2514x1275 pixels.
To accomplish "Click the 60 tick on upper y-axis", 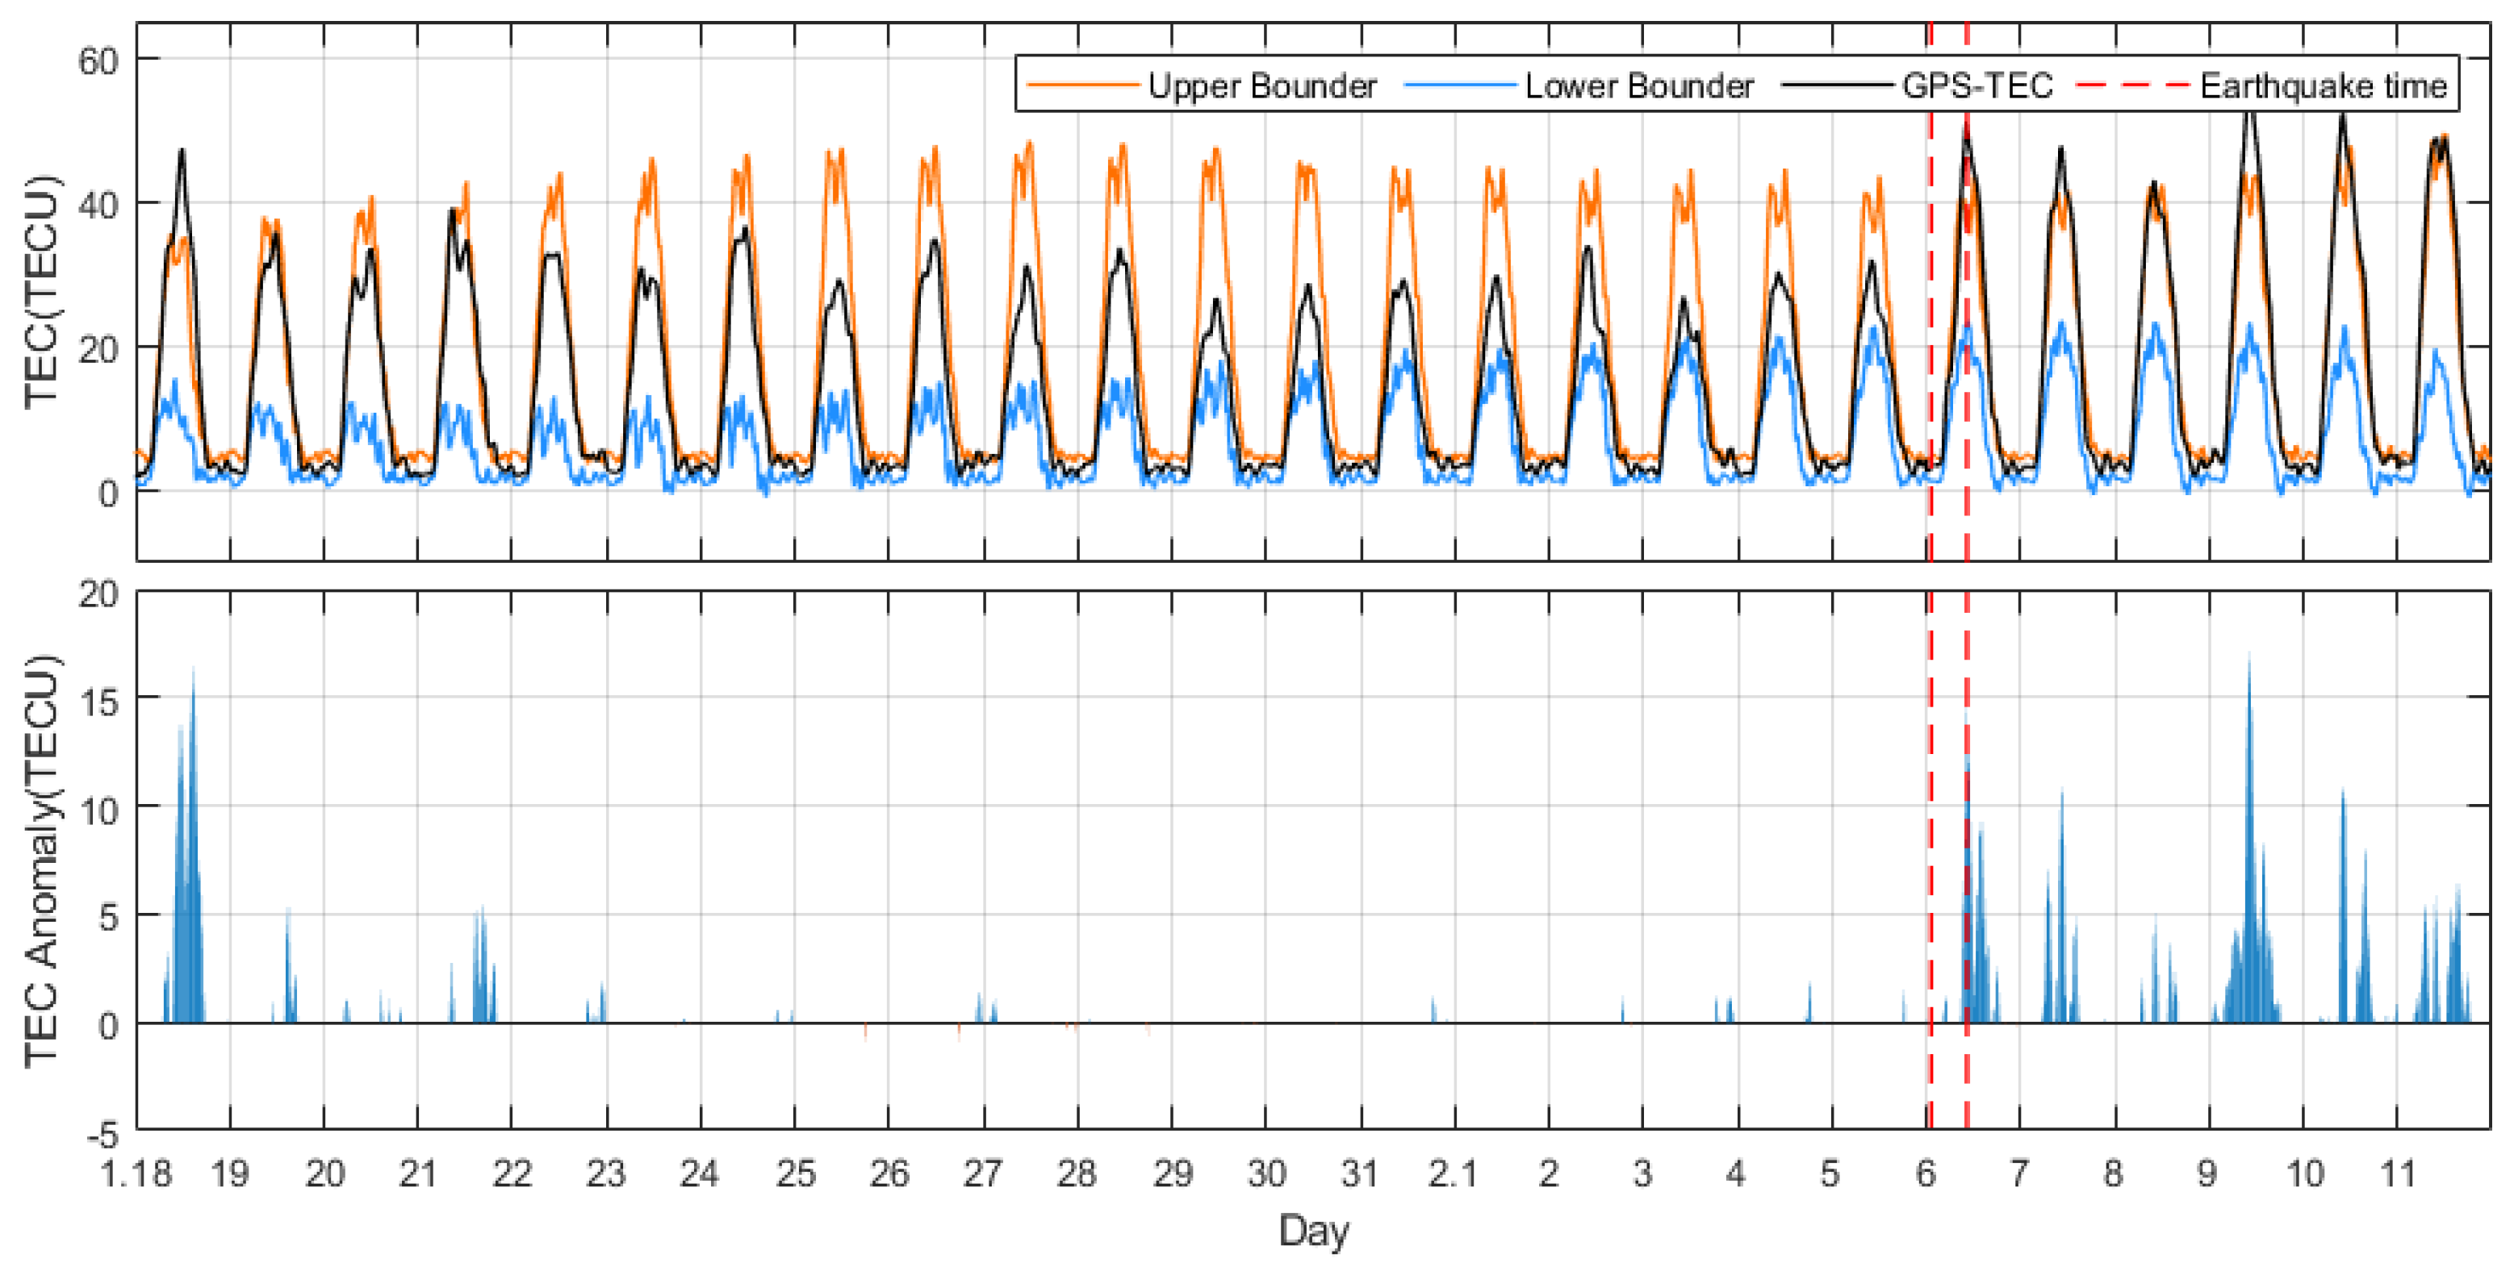I will (x=98, y=61).
